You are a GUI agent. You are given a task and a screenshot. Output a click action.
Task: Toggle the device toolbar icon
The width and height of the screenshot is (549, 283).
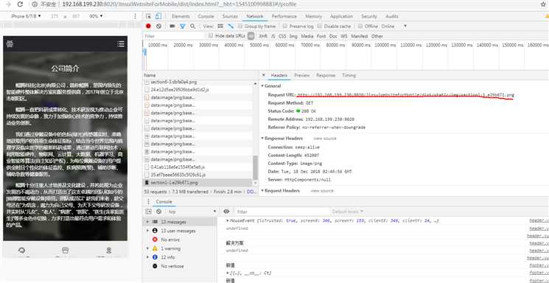click(x=158, y=16)
